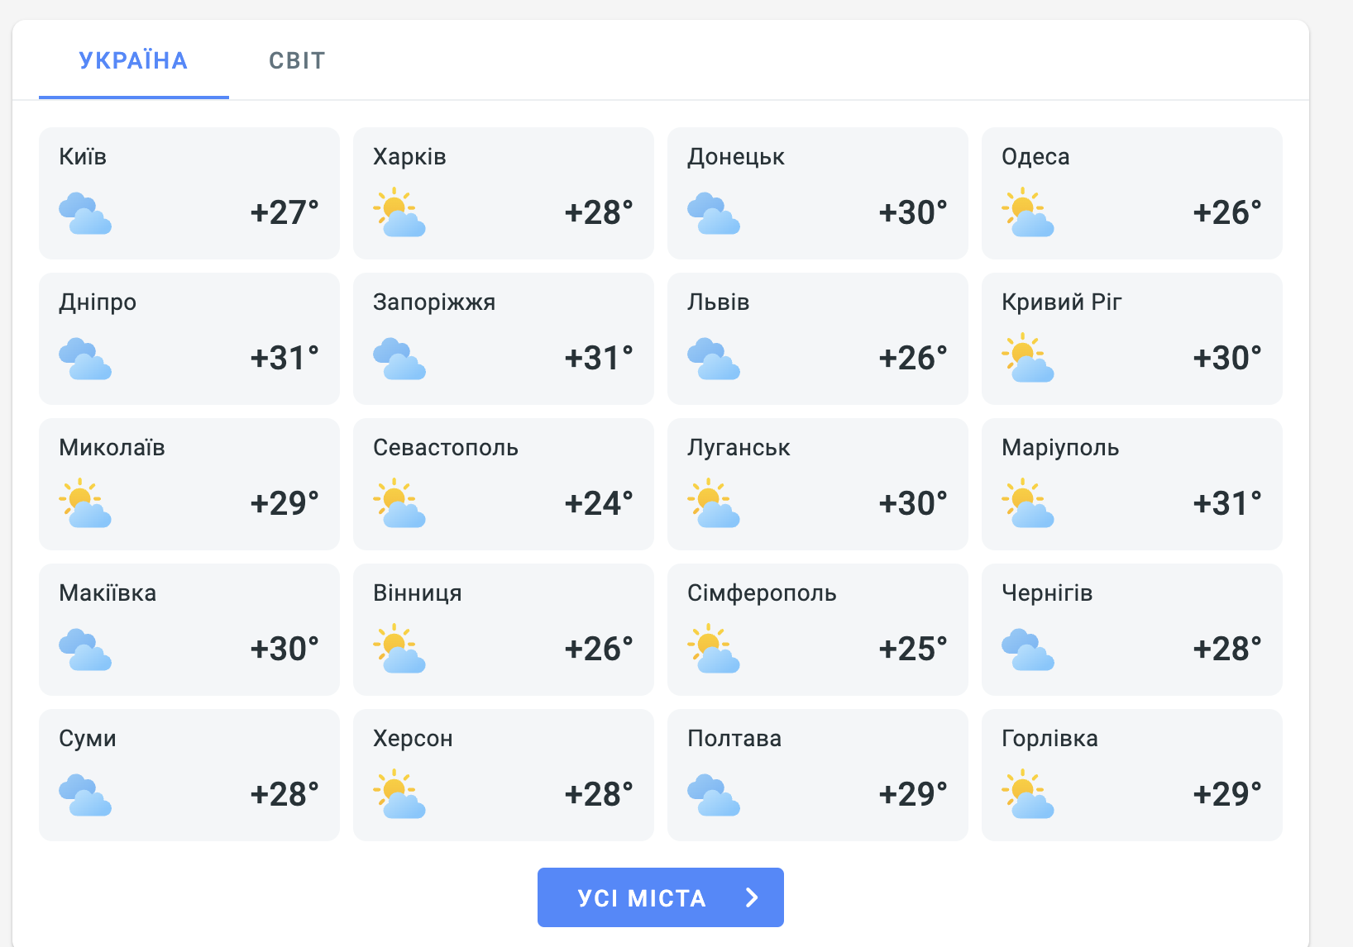Select the УКРАЇНА tab
Image resolution: width=1353 pixels, height=947 pixels.
[133, 61]
